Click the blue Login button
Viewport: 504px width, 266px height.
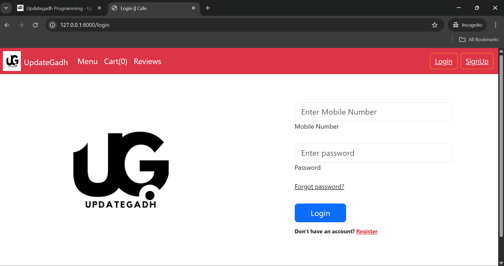(320, 213)
